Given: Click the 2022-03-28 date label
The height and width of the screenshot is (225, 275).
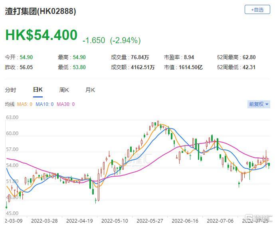Looking at the screenshot, I should click(x=44, y=221).
